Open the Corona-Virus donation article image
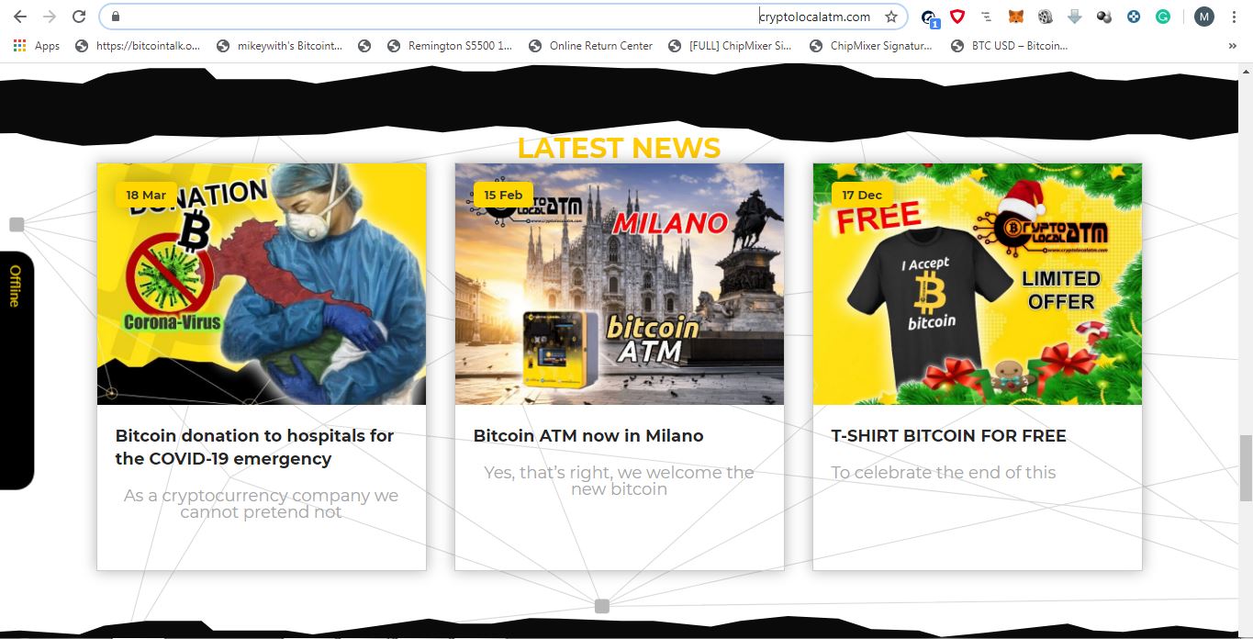This screenshot has width=1253, height=639. (262, 284)
